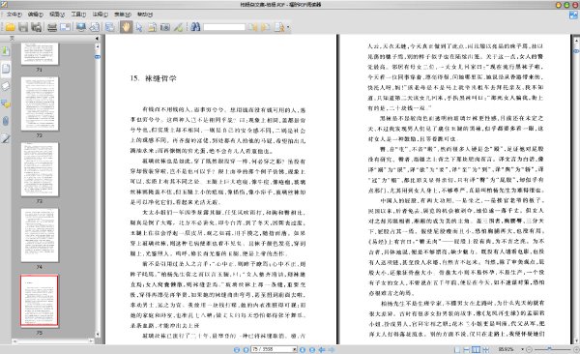Click the email/send toolbar icon

(x=66, y=27)
